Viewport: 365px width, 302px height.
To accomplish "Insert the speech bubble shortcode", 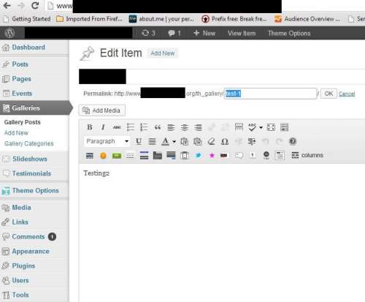I will pos(239,155).
